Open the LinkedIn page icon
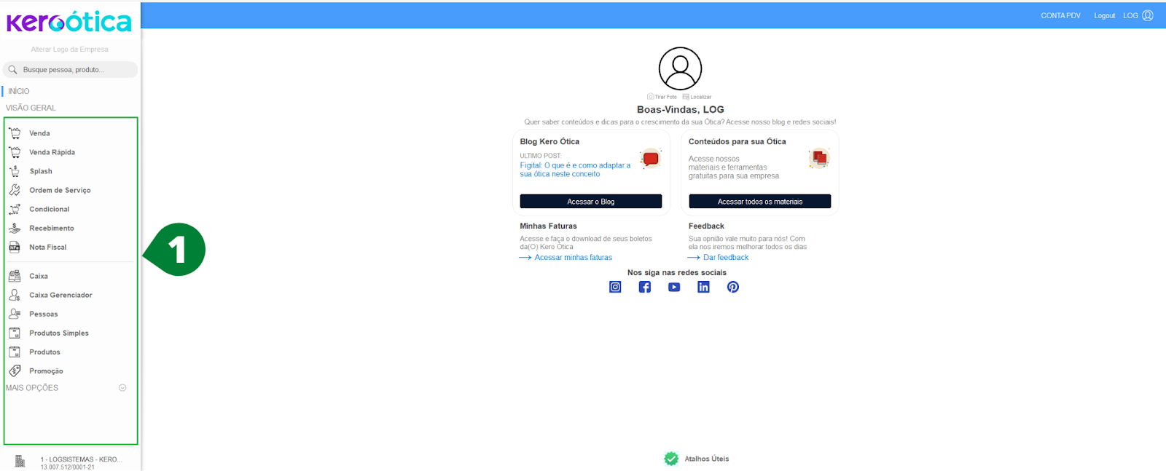Viewport: 1166px width, 471px height. point(703,287)
